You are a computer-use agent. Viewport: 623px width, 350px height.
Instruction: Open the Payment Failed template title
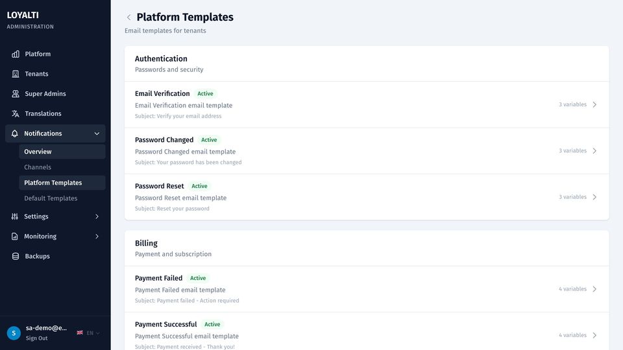[158, 278]
